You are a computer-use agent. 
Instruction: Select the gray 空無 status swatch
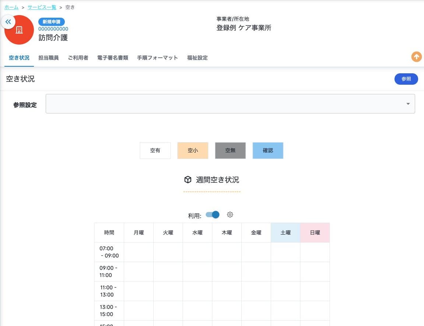click(230, 151)
